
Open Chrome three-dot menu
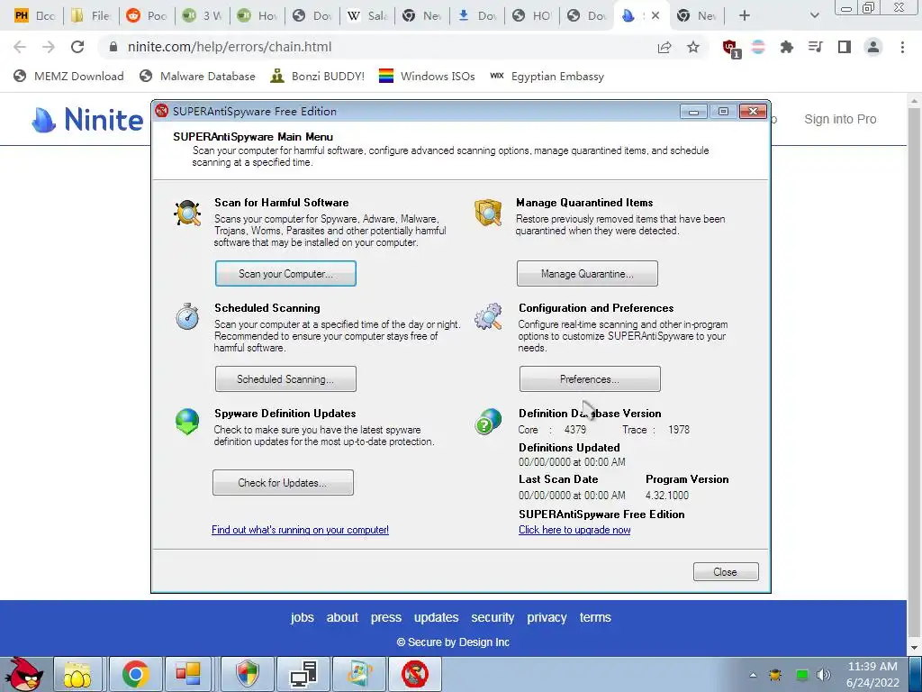coord(902,47)
